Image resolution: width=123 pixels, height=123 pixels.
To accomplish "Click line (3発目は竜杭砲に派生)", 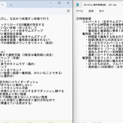I will point(26,55).
